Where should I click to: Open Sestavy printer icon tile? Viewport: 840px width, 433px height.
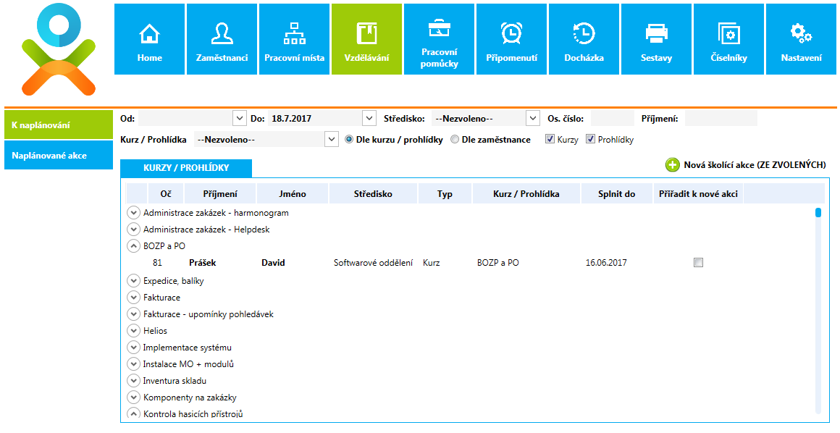(x=656, y=39)
